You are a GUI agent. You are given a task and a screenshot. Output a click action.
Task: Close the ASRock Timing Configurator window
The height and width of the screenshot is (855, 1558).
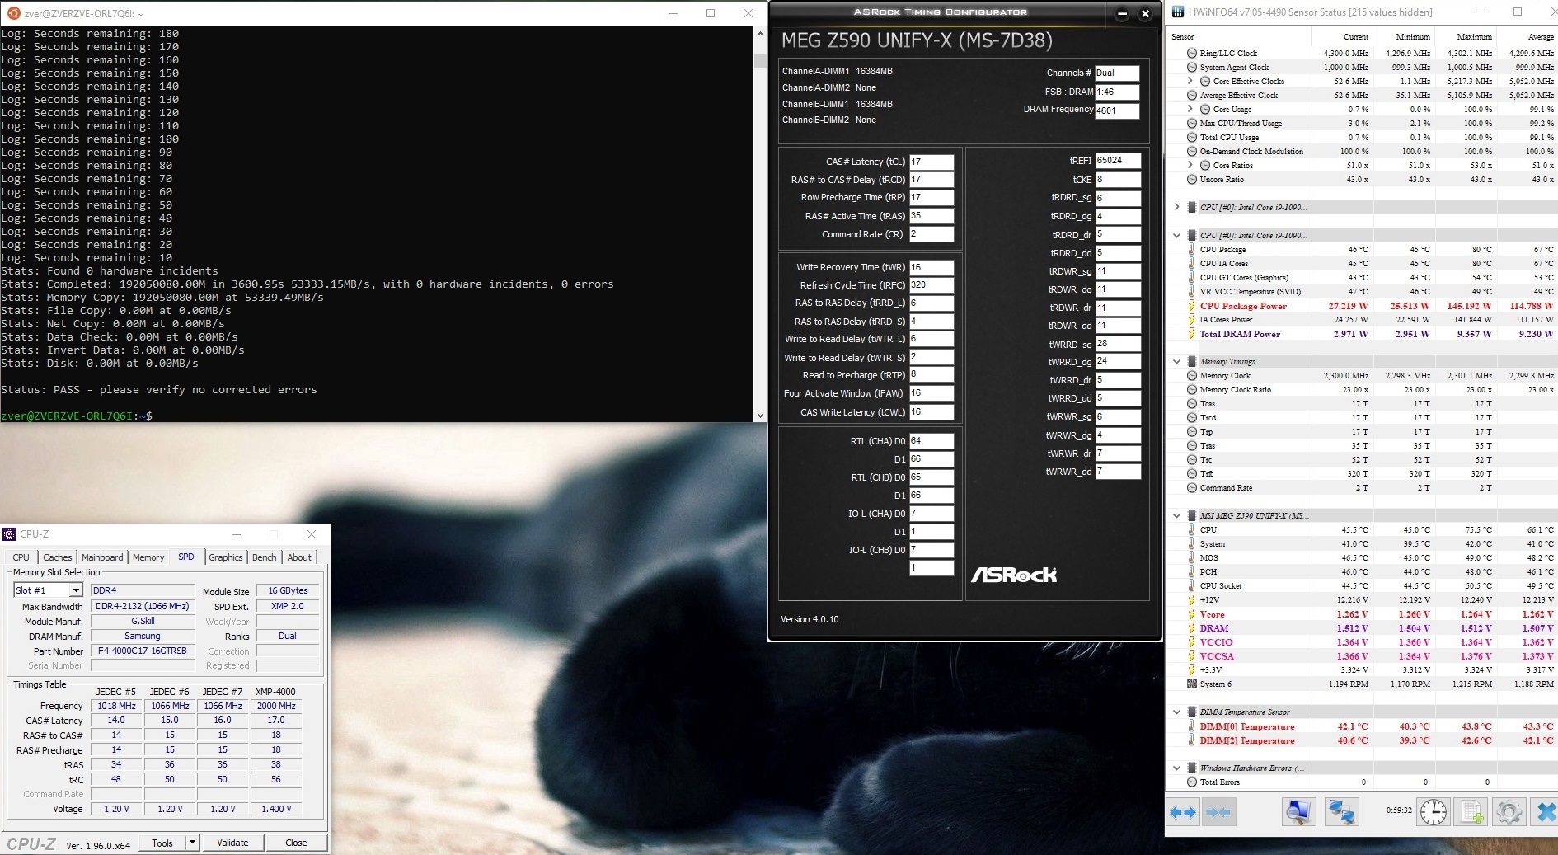point(1145,13)
